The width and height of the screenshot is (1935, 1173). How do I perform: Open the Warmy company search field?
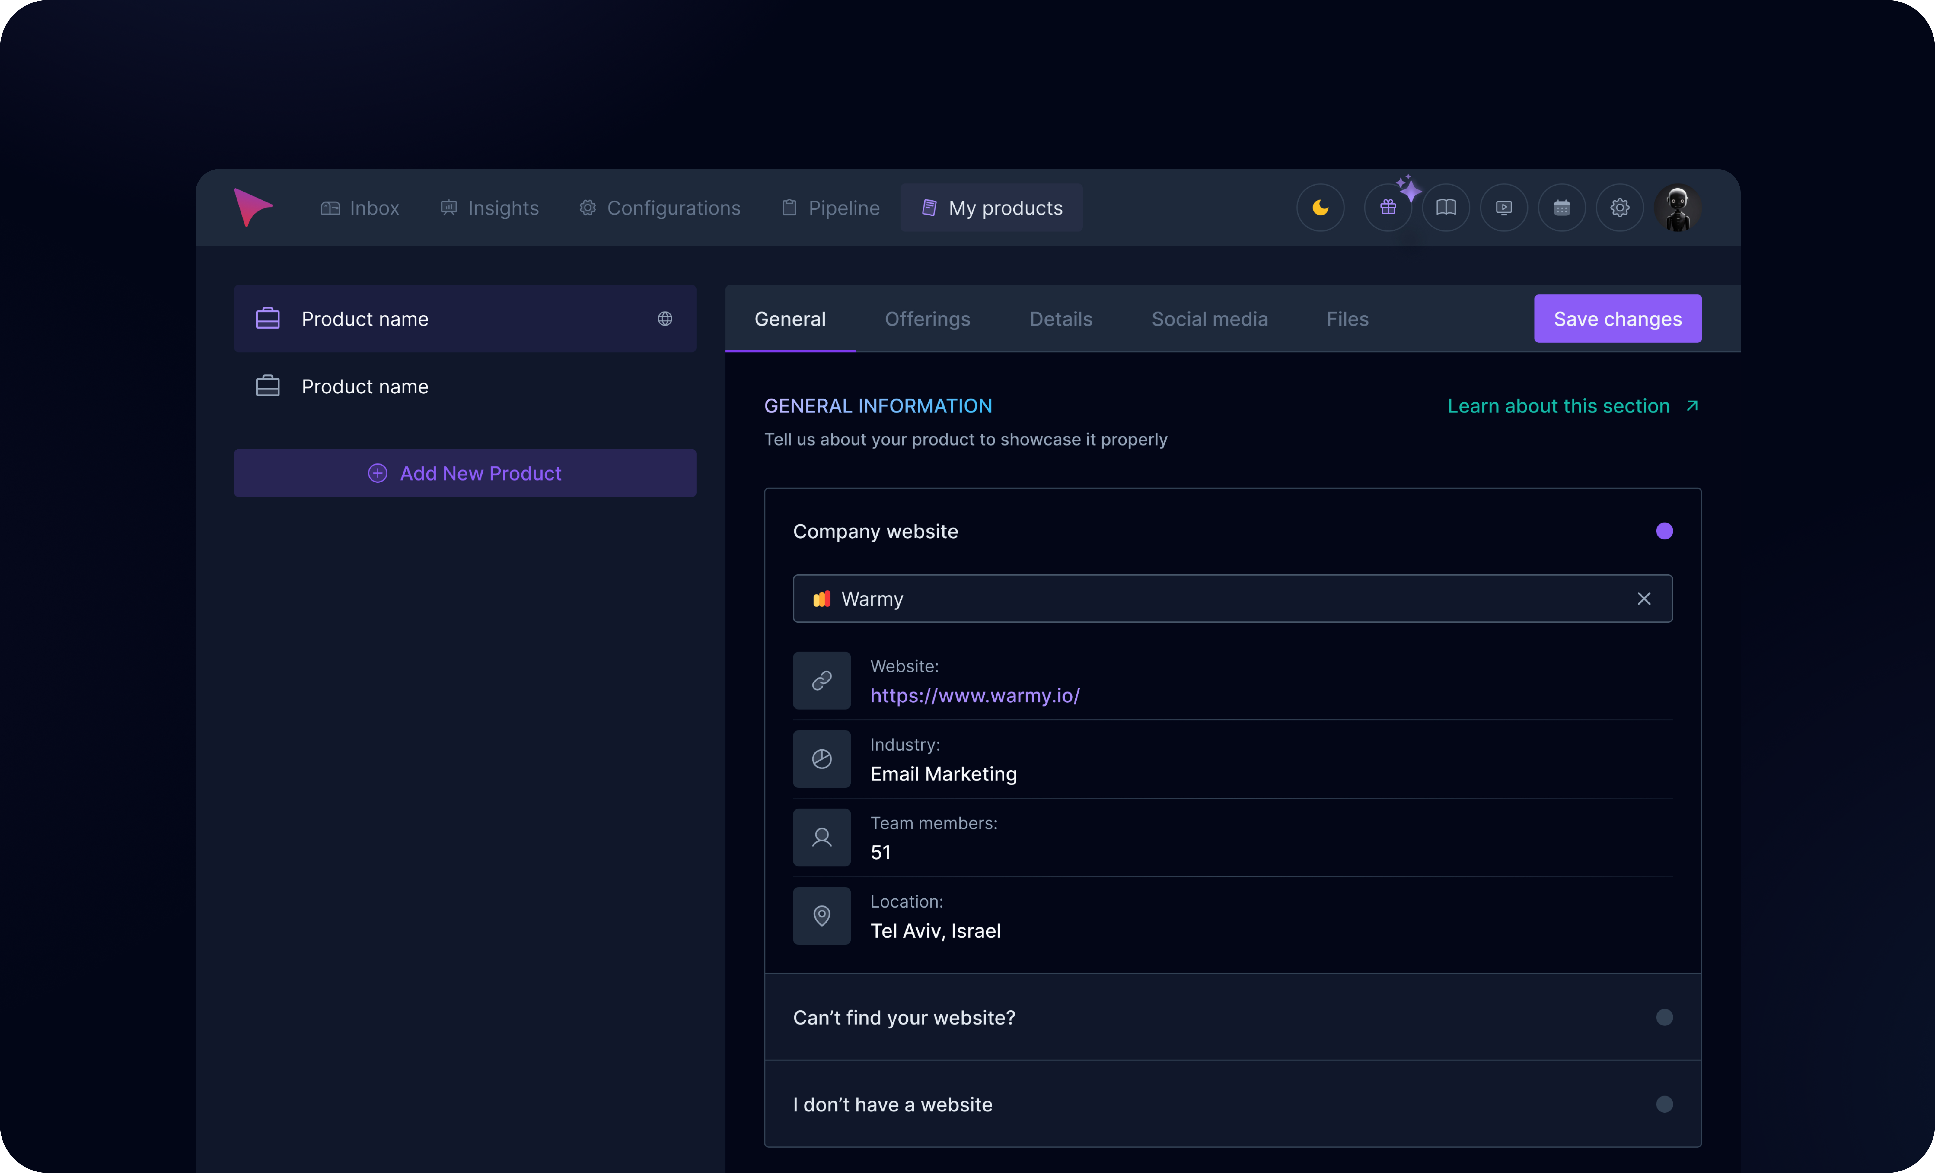(x=1178, y=599)
